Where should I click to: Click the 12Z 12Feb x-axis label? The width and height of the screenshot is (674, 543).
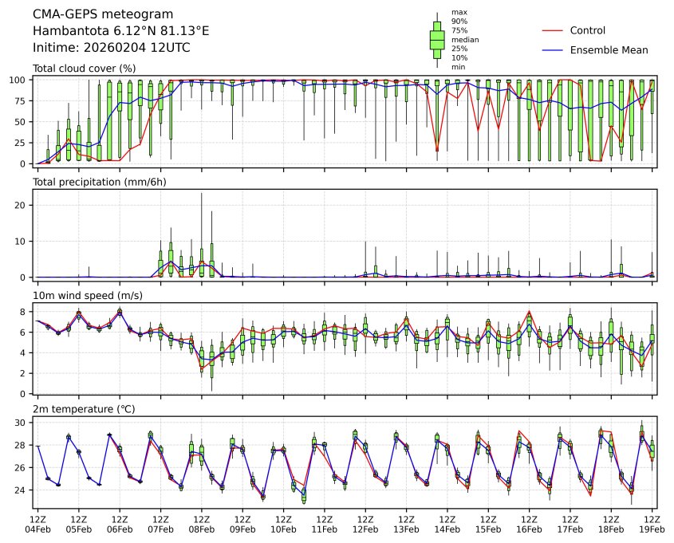point(366,524)
